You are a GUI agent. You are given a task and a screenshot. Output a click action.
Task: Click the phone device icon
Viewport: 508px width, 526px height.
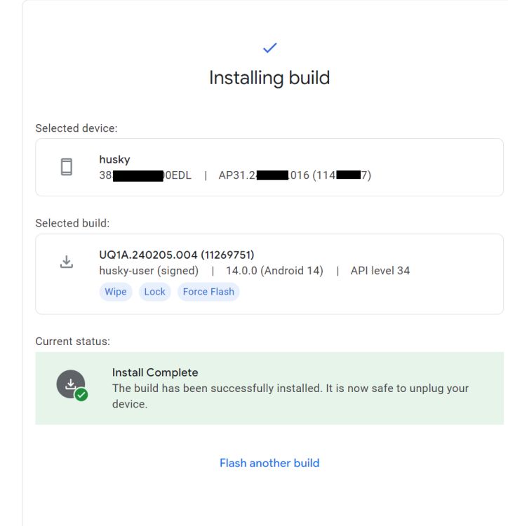tap(67, 167)
